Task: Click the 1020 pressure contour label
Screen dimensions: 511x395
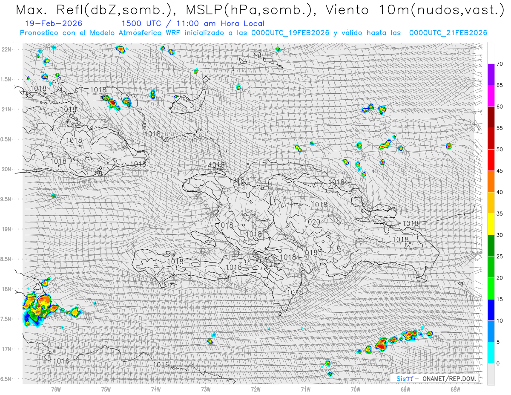Action: (312, 222)
